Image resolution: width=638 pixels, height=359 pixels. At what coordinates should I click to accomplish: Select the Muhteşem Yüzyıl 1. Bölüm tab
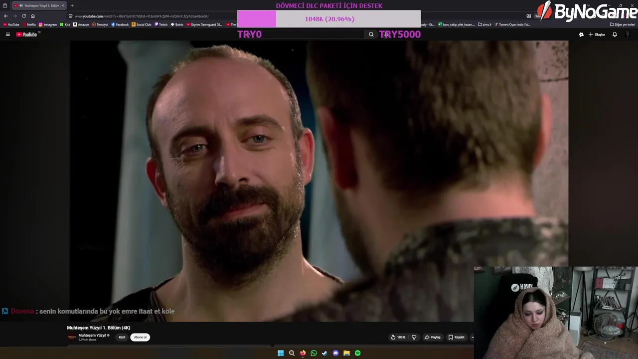tap(38, 5)
